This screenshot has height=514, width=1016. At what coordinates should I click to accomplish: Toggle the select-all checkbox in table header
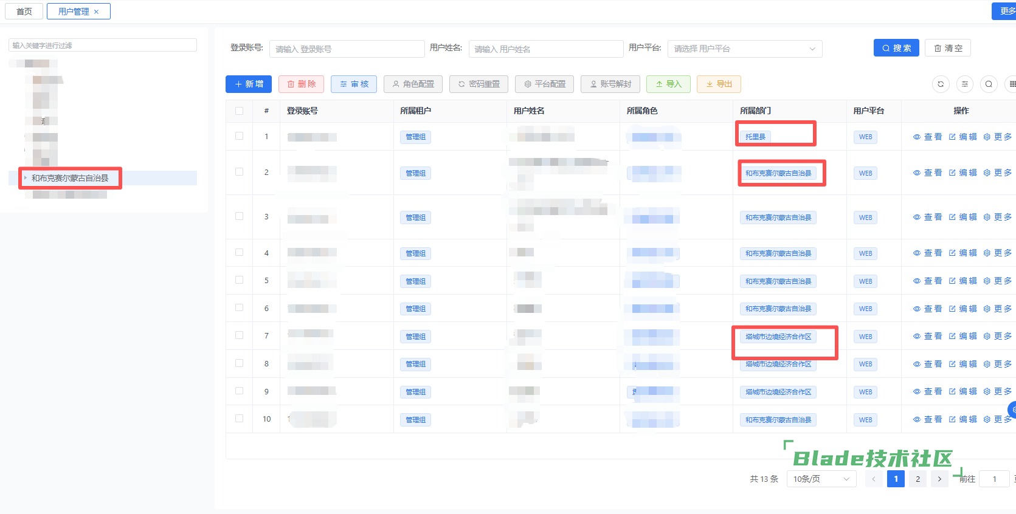pyautogui.click(x=239, y=111)
